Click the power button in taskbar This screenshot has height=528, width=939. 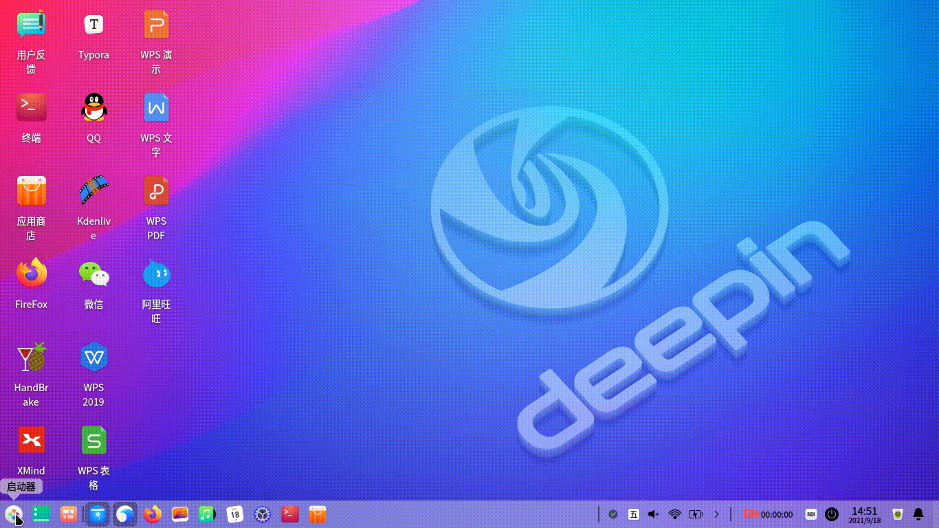[832, 514]
